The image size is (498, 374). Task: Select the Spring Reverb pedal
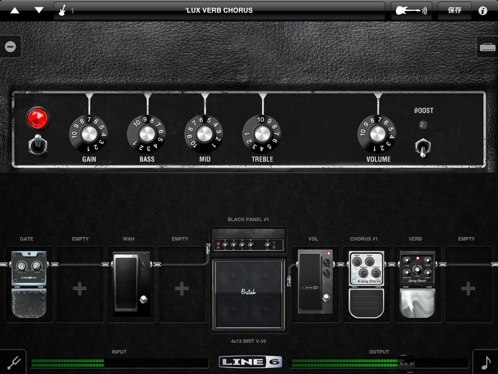pos(417,284)
